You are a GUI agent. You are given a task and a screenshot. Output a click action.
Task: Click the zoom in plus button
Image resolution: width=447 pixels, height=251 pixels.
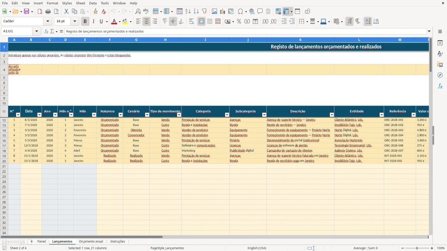pos(432,248)
